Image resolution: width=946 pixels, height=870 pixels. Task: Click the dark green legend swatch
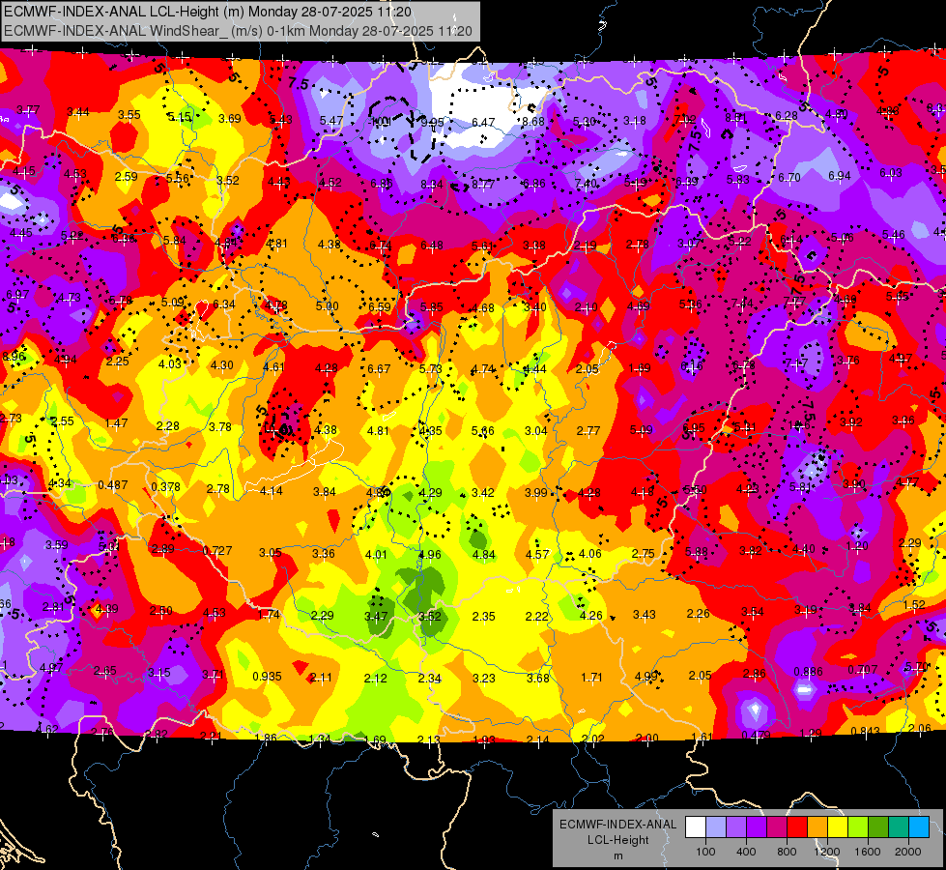[878, 826]
